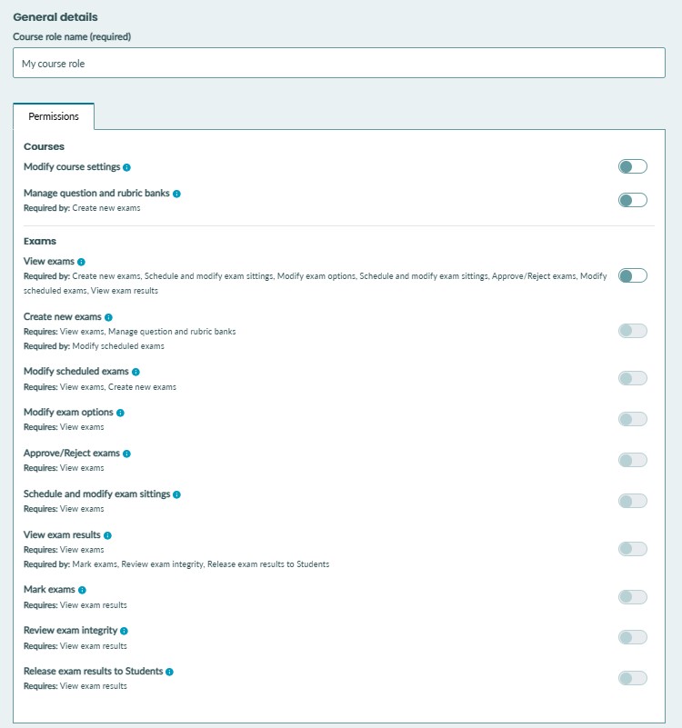Enable Modify course settings toggle
682x728 pixels.
[632, 166]
